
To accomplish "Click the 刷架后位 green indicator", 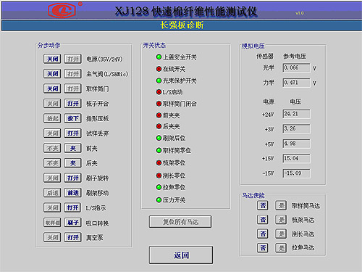I will click(159, 138).
